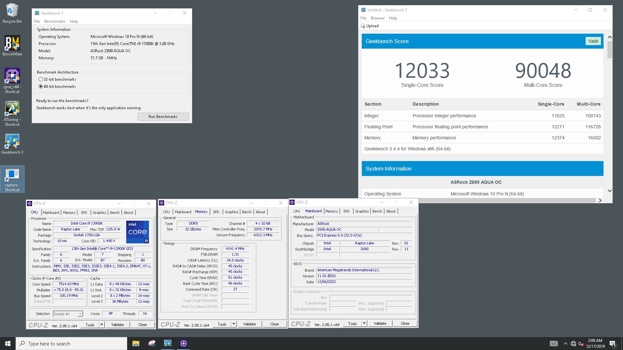Open the cpuz_x64 shortcut desktop icon

point(12,81)
